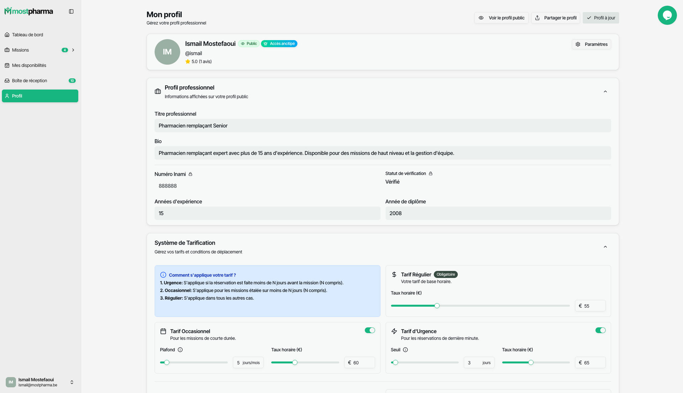
Task: Click the Public visibility badge
Action: pyautogui.click(x=249, y=44)
